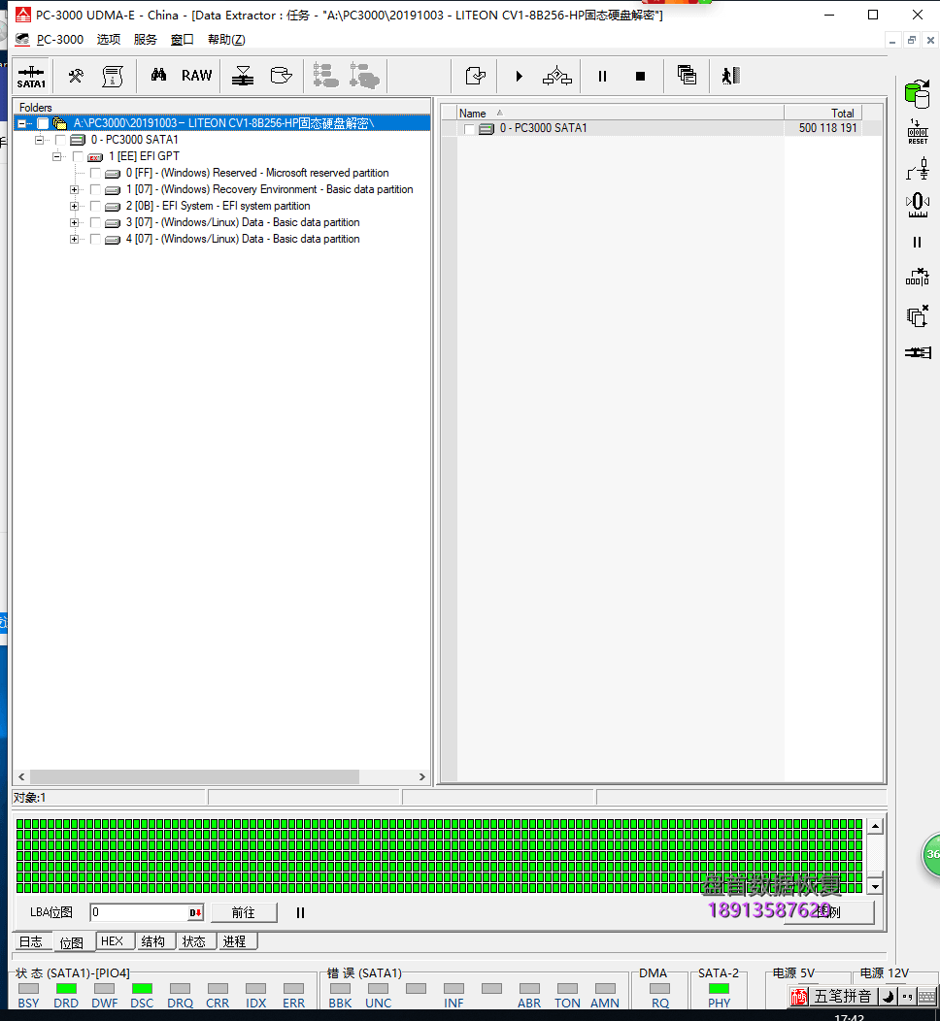Open the scroll information icon
This screenshot has height=1021, width=940.
coord(113,76)
